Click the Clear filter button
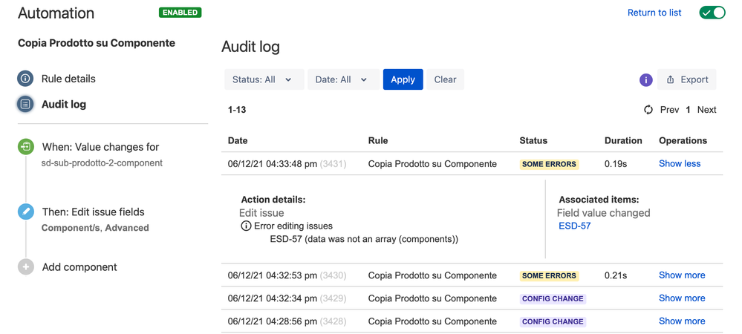Screen dimensions: 742x334 pyautogui.click(x=446, y=79)
